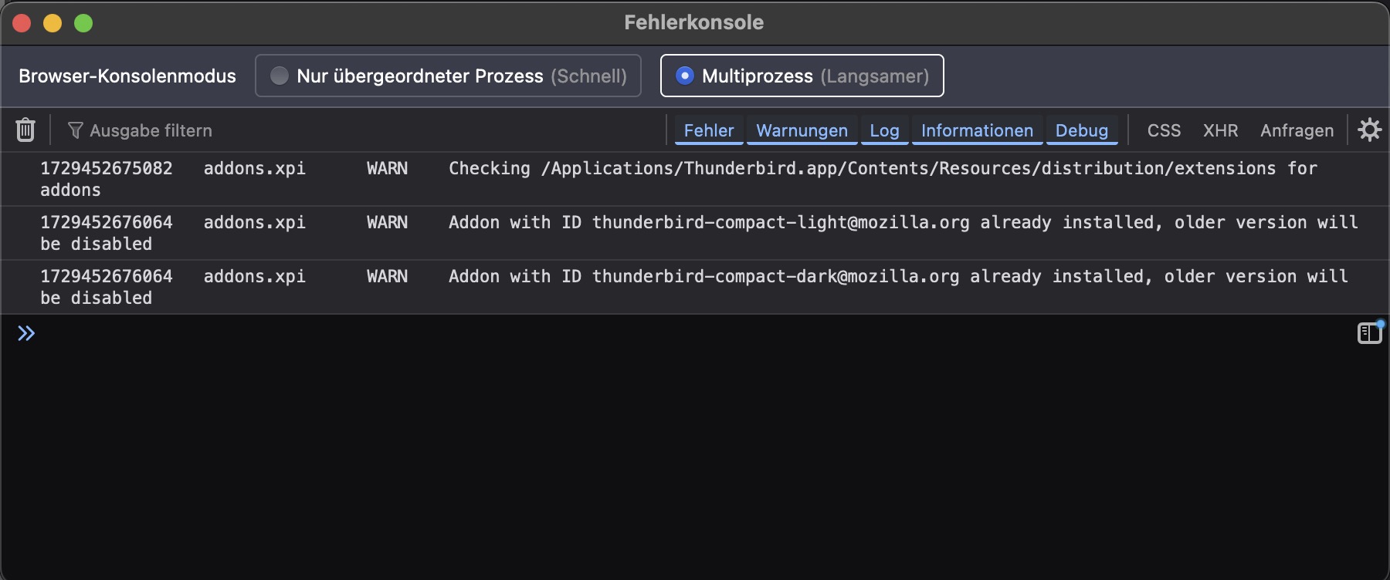Select Multiprozess radio option
1390x580 pixels.
click(684, 76)
